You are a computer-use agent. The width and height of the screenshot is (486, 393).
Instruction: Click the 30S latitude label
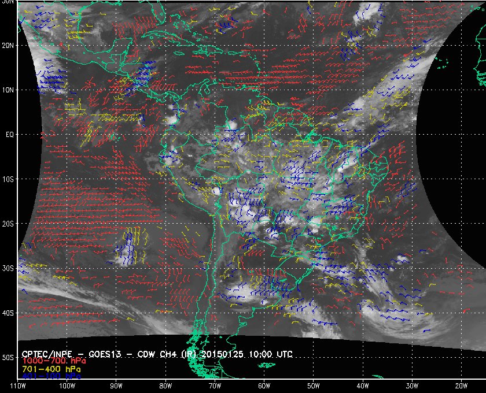(8, 269)
